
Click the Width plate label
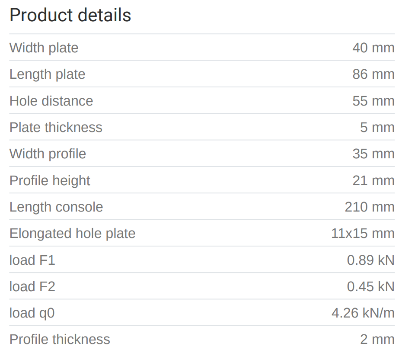point(44,48)
